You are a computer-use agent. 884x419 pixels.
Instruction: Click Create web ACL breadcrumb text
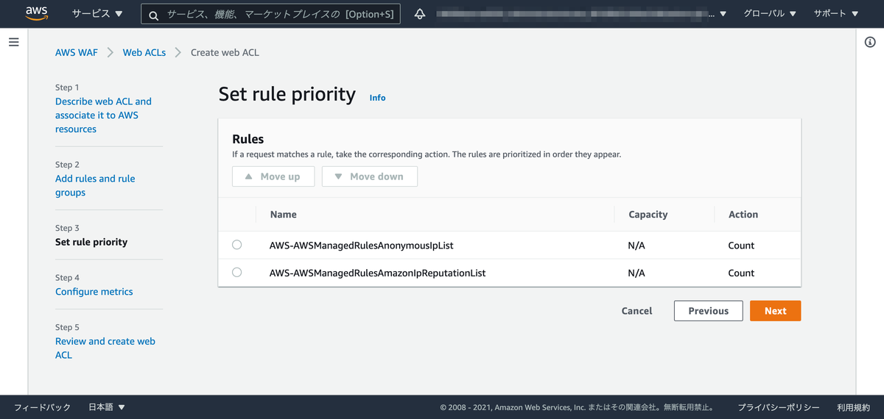pos(225,52)
